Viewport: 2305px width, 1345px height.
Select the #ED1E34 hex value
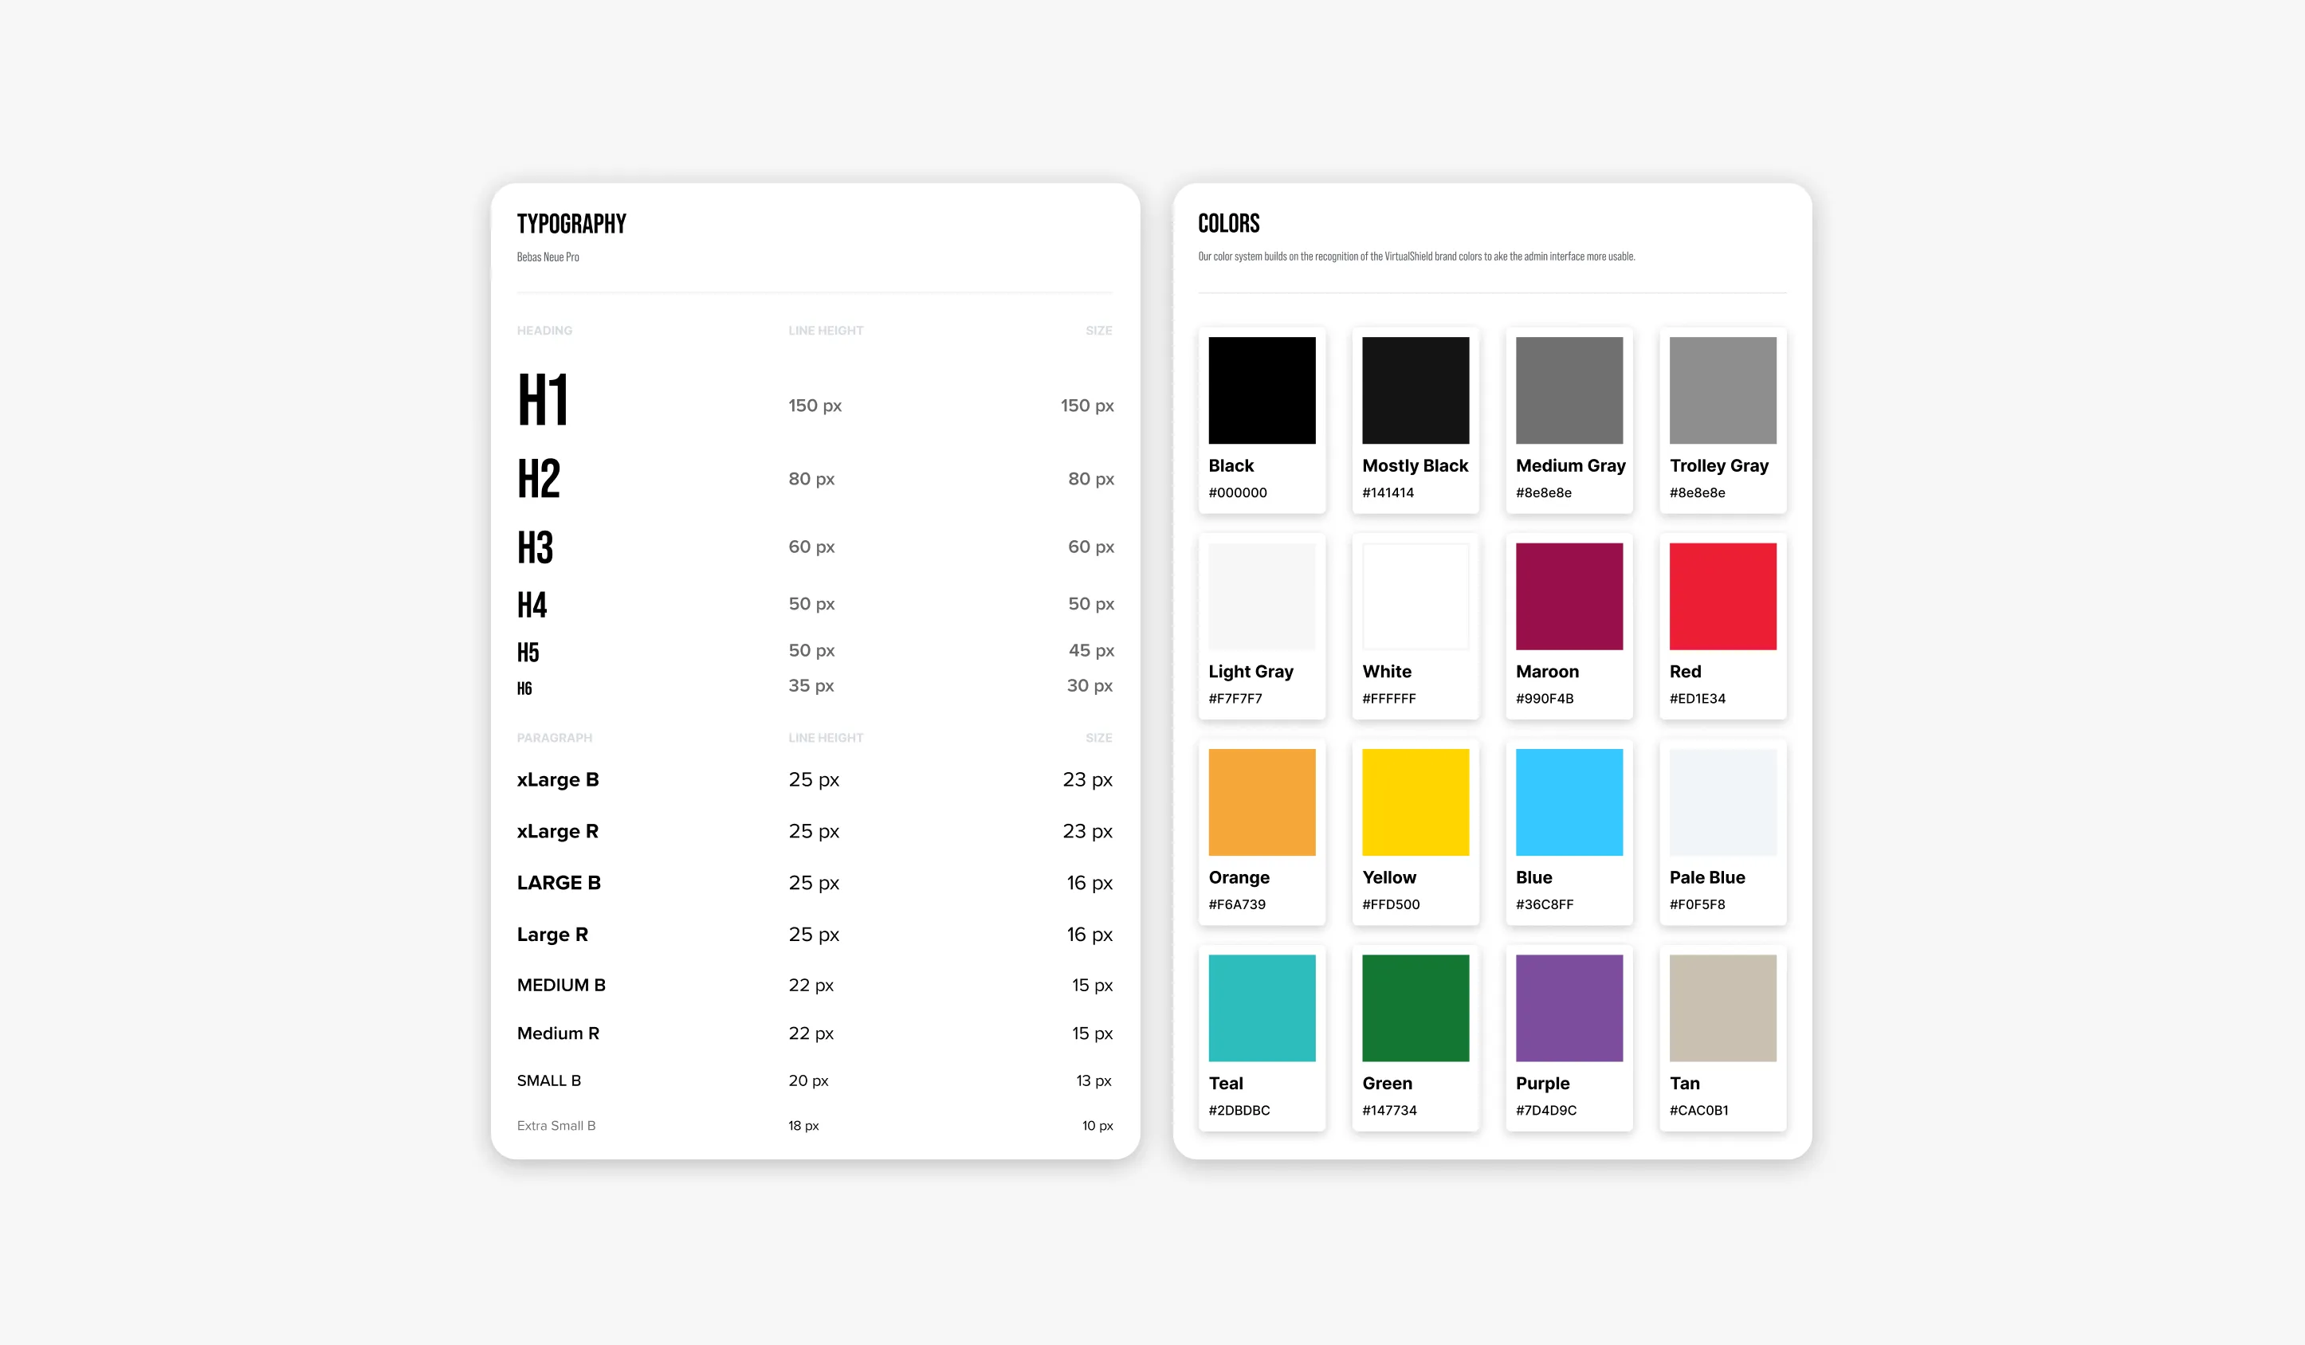pos(1697,698)
